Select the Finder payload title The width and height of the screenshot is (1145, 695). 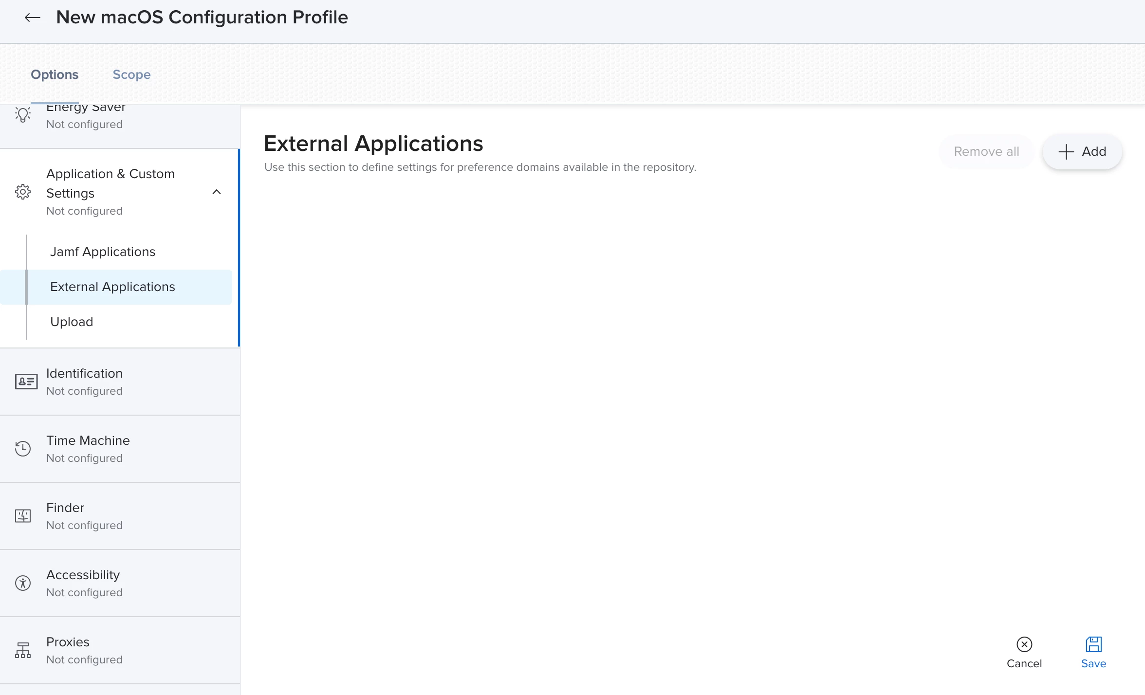65,508
